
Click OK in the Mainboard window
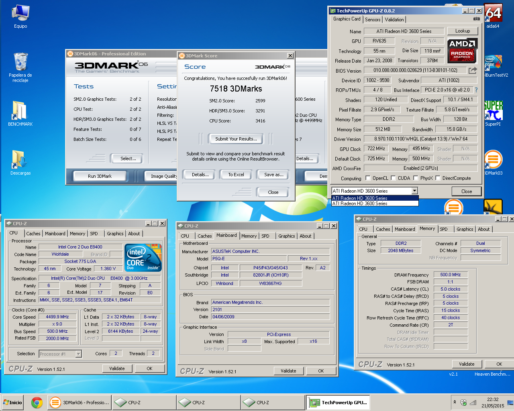[321, 371]
